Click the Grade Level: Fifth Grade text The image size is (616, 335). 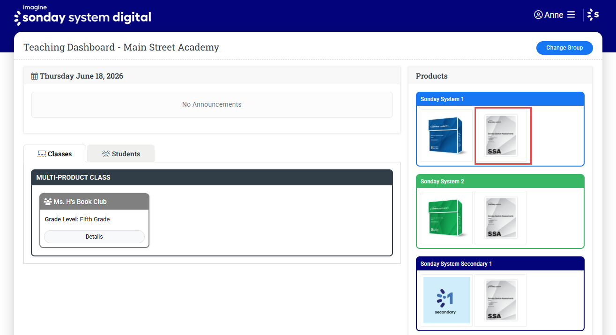(x=77, y=219)
